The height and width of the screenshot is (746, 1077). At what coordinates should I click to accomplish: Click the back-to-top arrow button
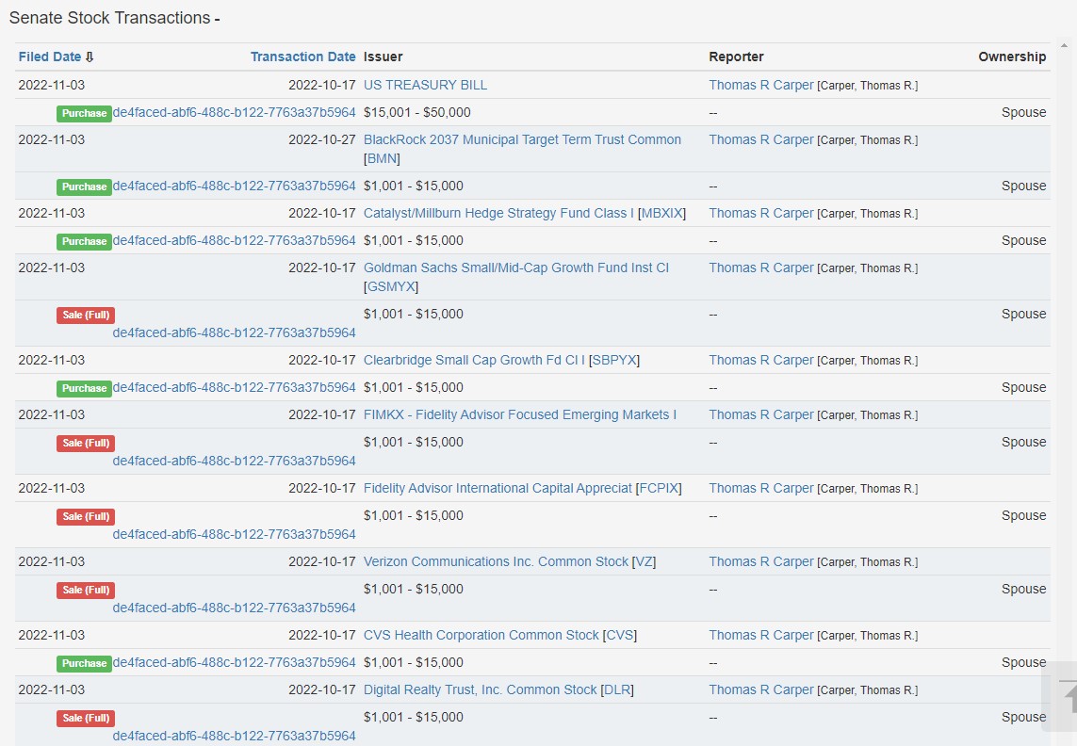point(1061,696)
